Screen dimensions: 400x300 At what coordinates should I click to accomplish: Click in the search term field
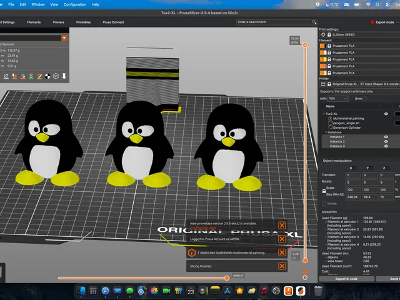(x=274, y=22)
